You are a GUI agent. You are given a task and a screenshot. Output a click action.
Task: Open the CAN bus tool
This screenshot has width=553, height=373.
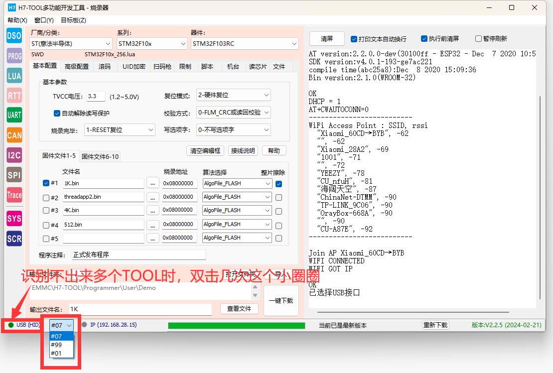coord(14,135)
